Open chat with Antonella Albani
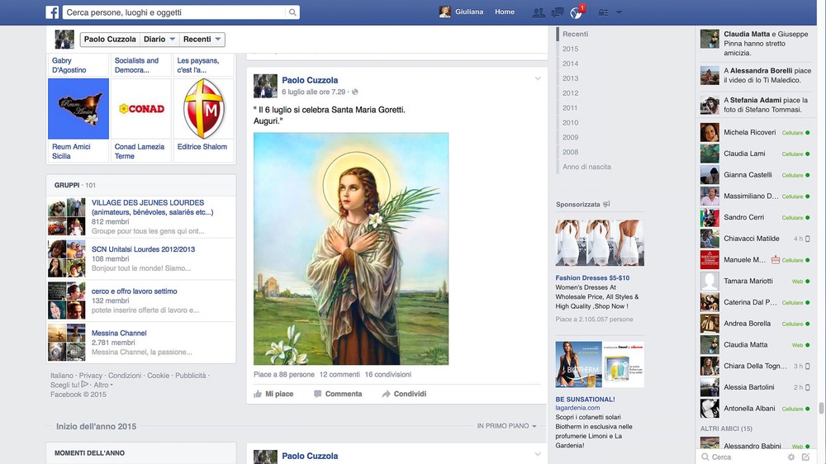 [756, 409]
